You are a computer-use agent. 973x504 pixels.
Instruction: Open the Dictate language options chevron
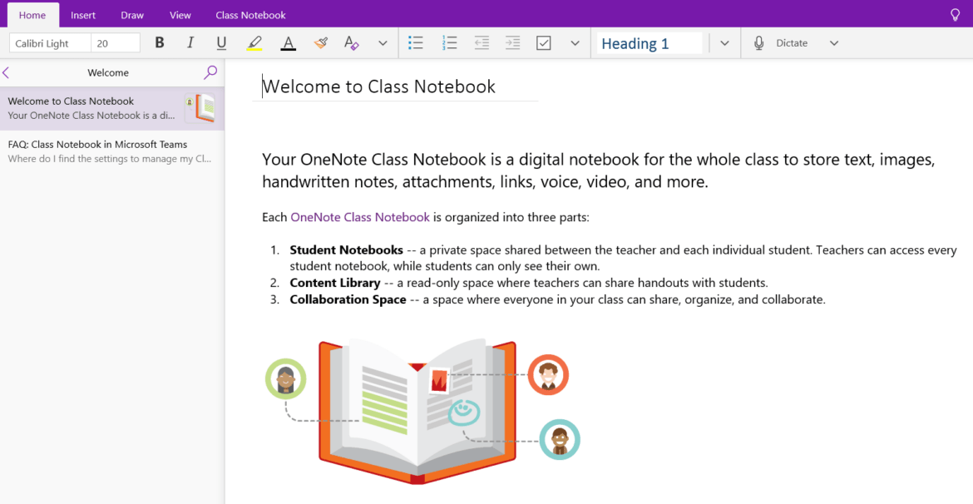(834, 42)
